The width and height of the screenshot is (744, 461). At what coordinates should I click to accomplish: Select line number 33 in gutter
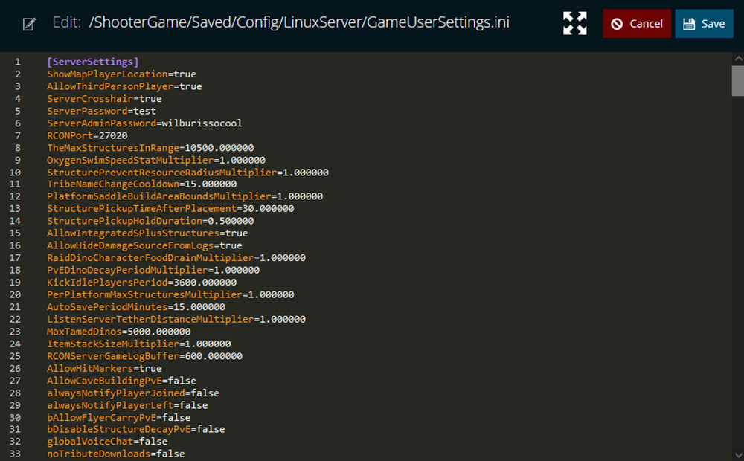pos(15,454)
